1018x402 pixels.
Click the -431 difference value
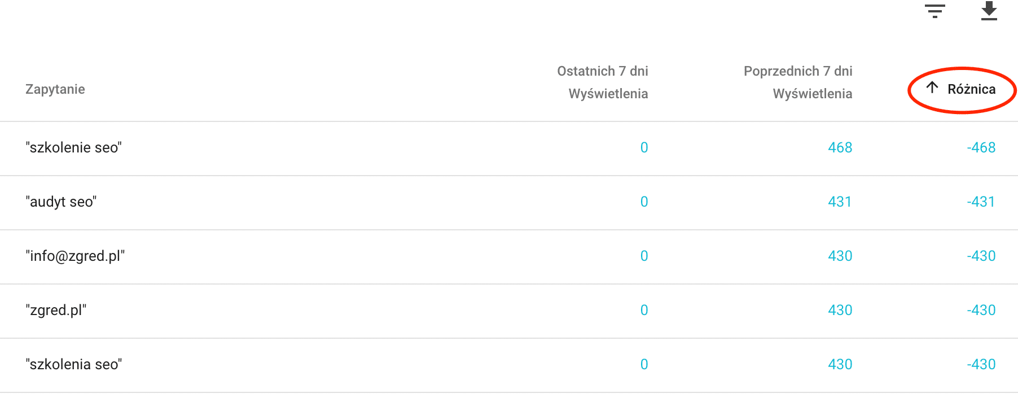click(x=981, y=202)
